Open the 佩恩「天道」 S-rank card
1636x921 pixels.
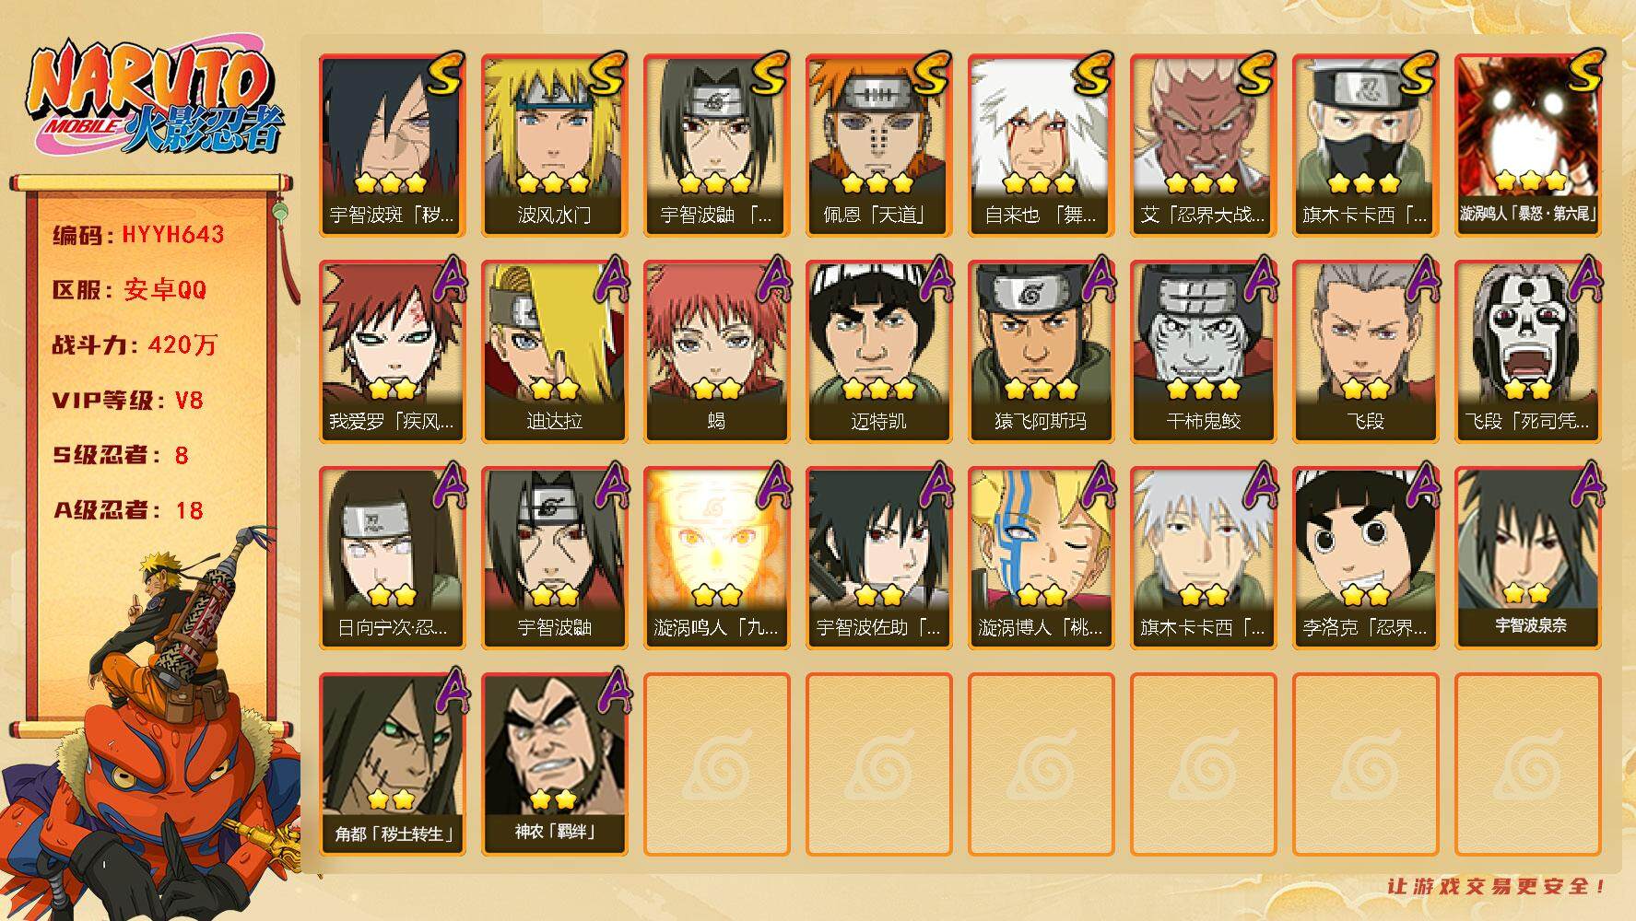pos(878,146)
